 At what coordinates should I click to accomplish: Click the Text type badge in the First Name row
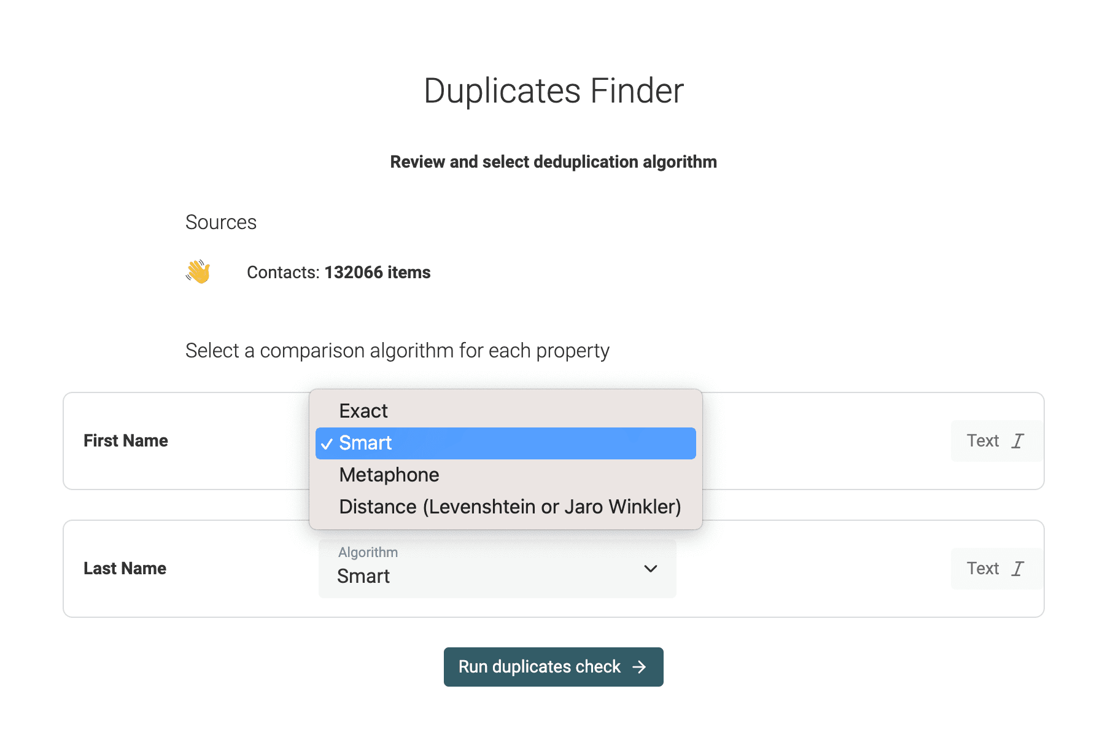point(995,440)
